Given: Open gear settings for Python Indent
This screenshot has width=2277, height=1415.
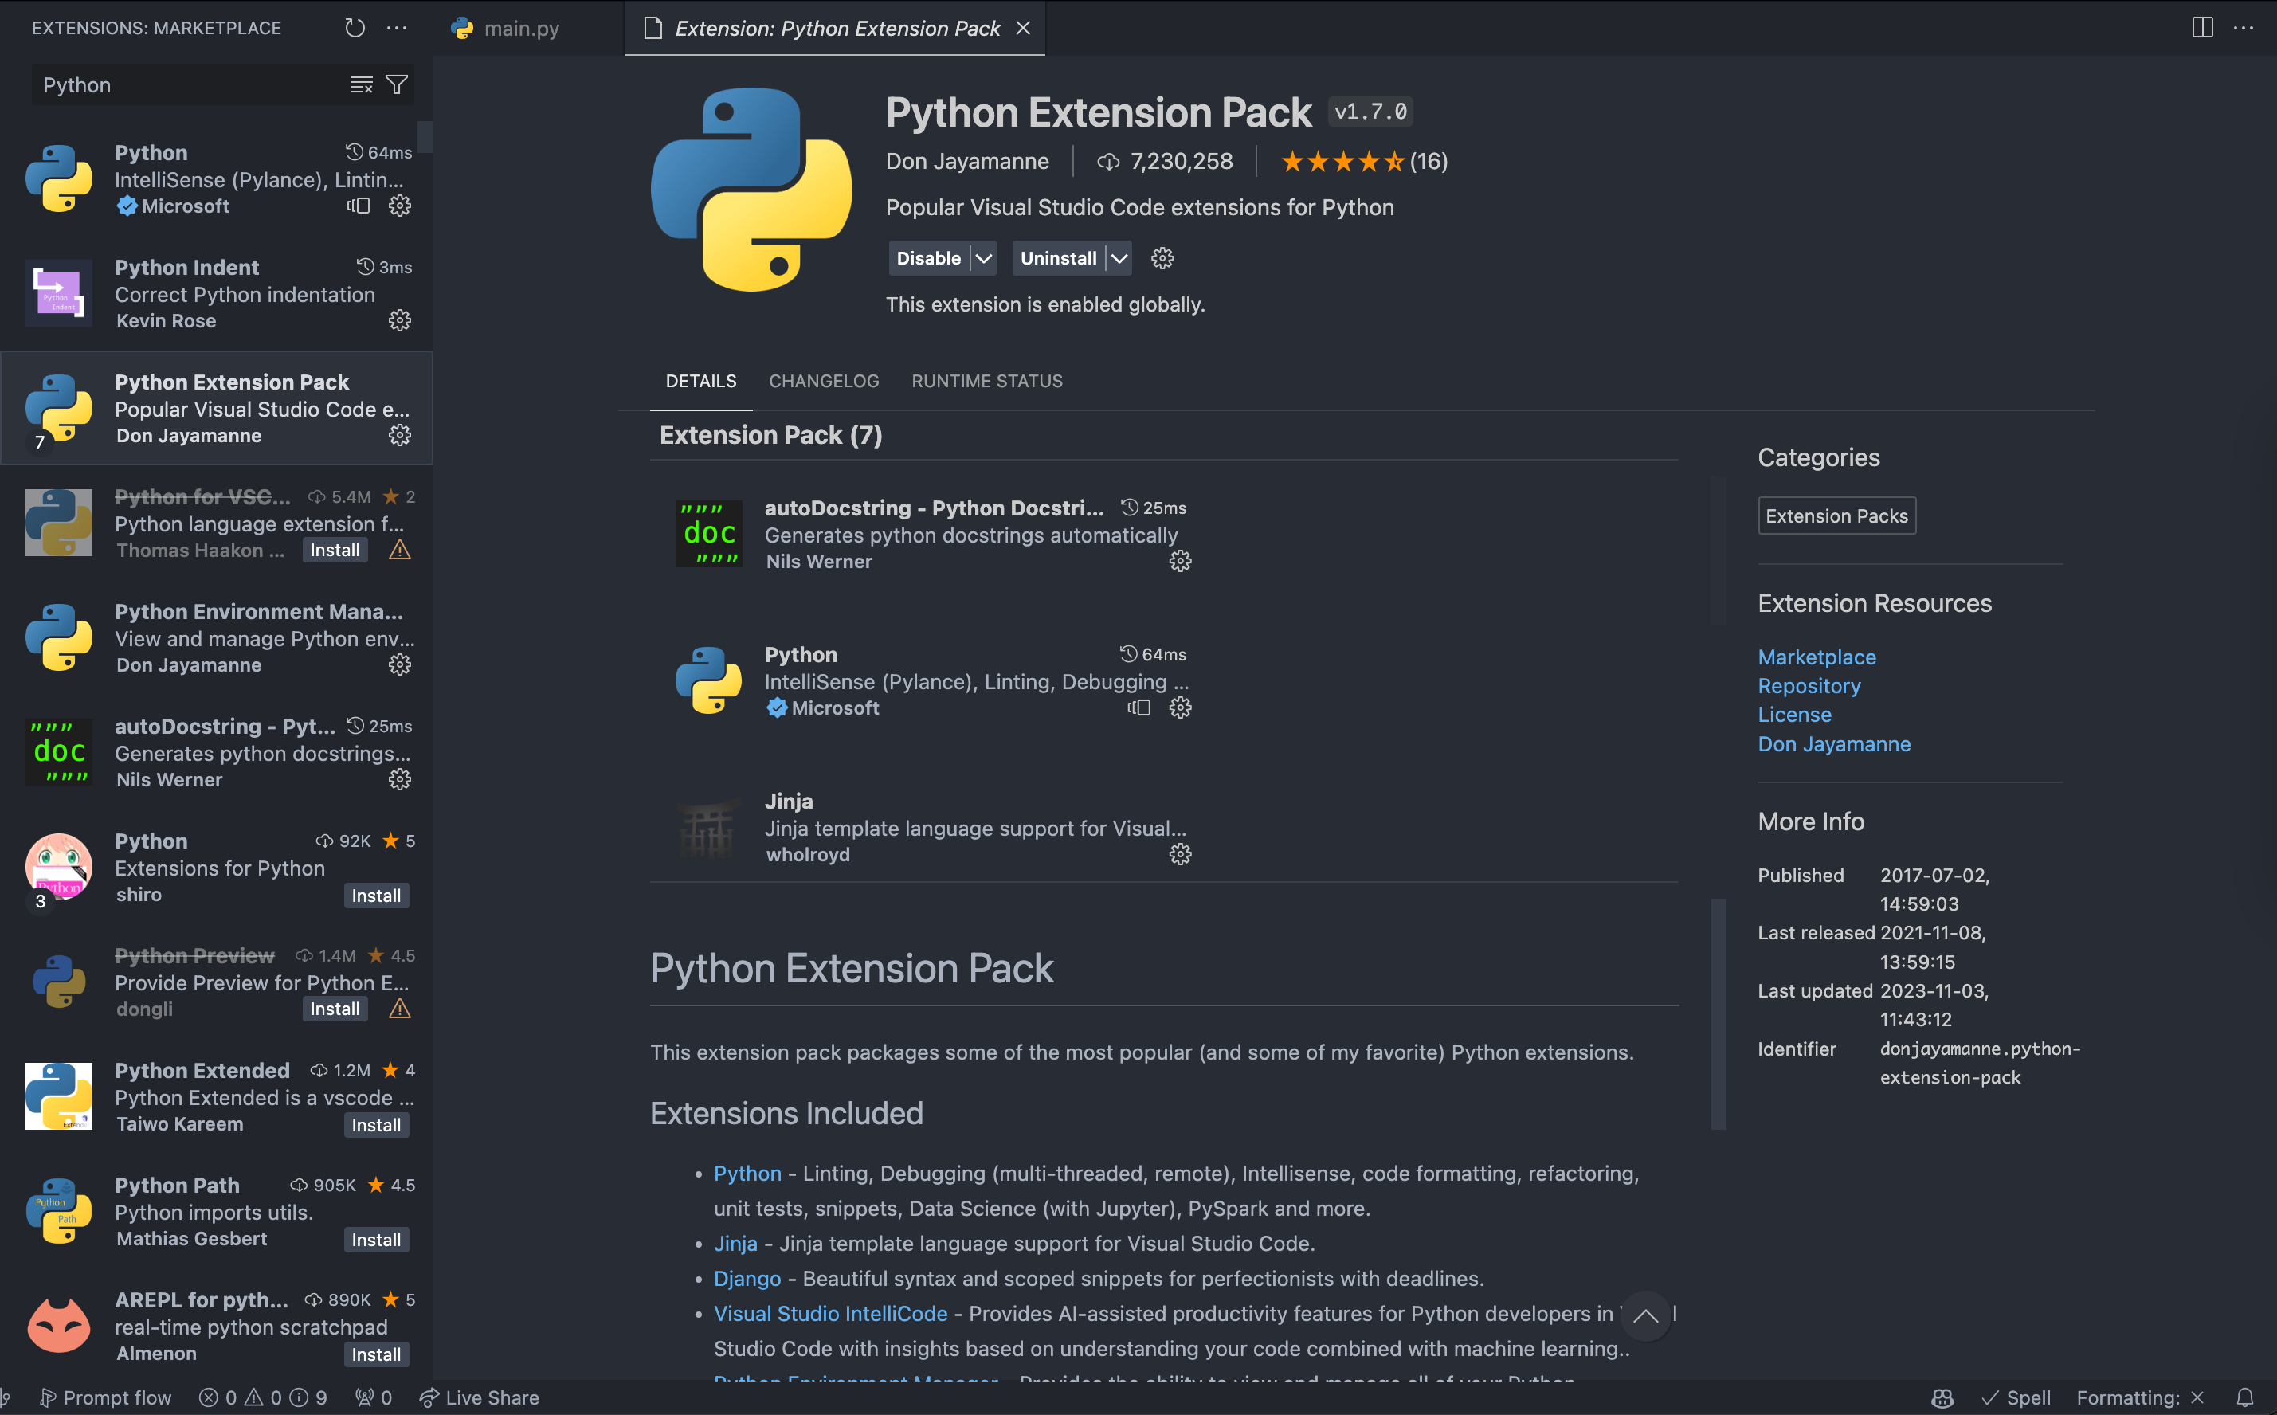Looking at the screenshot, I should (400, 321).
